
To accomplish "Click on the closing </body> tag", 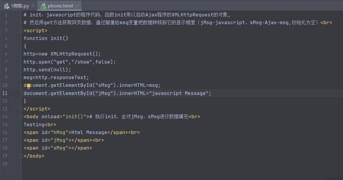I will point(34,156).
